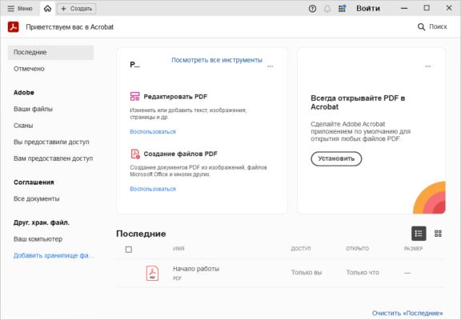
Task: Click Войти to sign in
Action: point(368,9)
